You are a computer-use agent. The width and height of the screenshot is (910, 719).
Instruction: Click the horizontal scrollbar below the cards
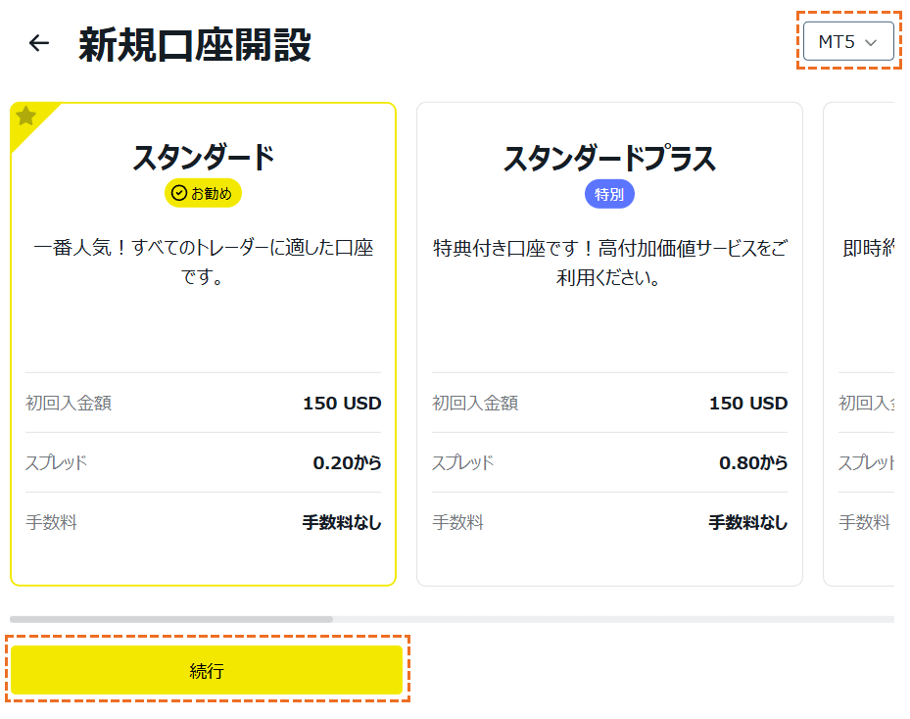point(171,619)
